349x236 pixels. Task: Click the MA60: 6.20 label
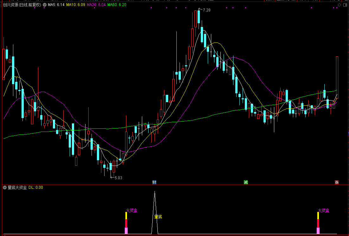(x=117, y=5)
